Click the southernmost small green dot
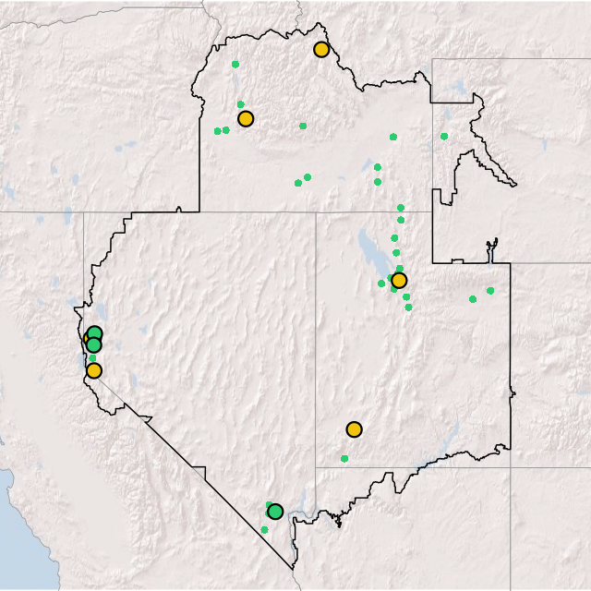591x591 pixels. tap(264, 530)
